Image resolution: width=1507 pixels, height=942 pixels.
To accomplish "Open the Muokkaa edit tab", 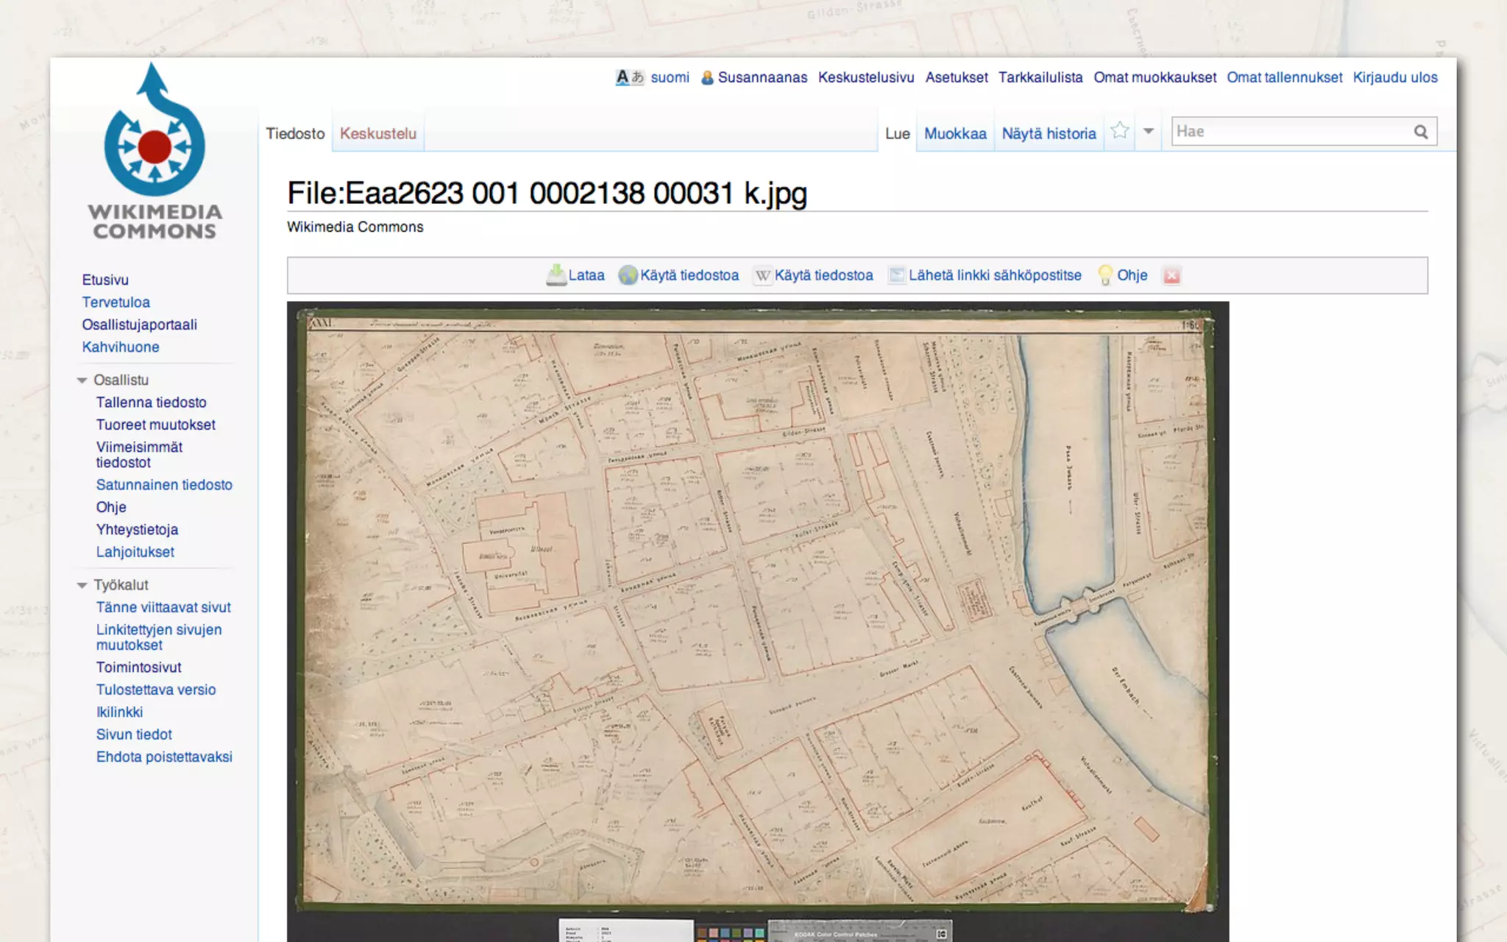I will [954, 133].
